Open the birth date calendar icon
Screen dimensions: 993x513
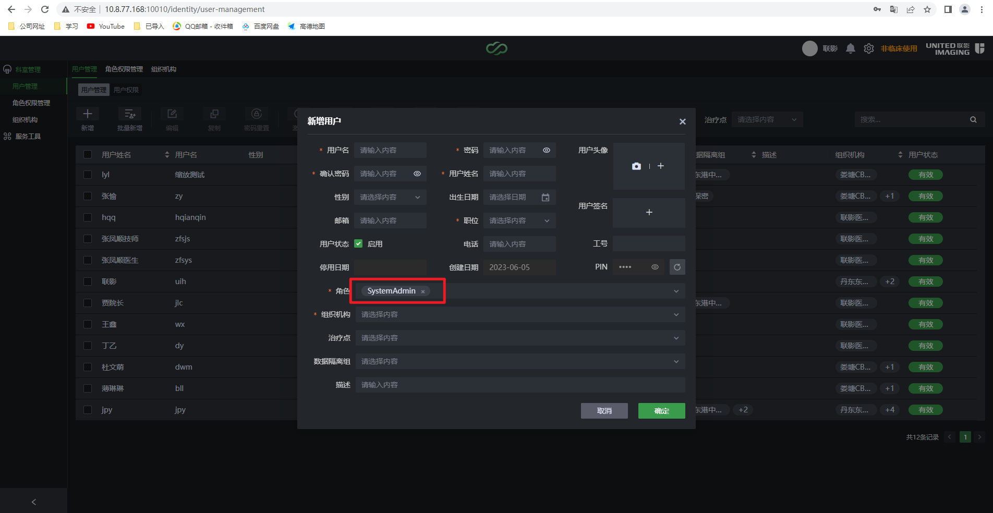[x=546, y=198]
